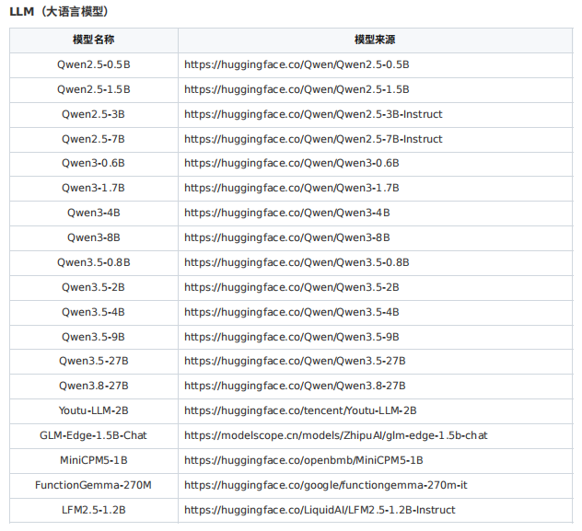Select the Qwen3.5-27B model name cell
The width and height of the screenshot is (582, 531).
pos(94,361)
